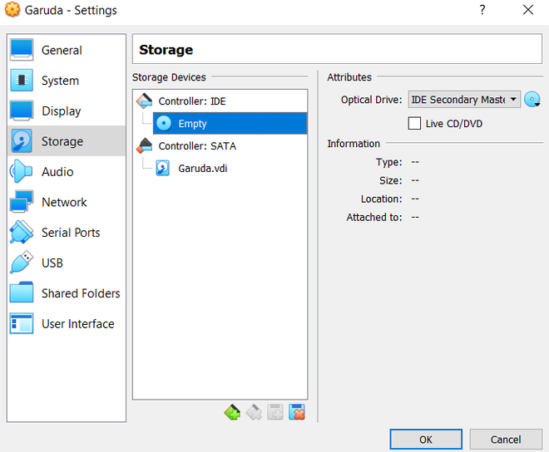Enable the Live CD/DVD checkbox
The height and width of the screenshot is (452, 549).
[414, 124]
